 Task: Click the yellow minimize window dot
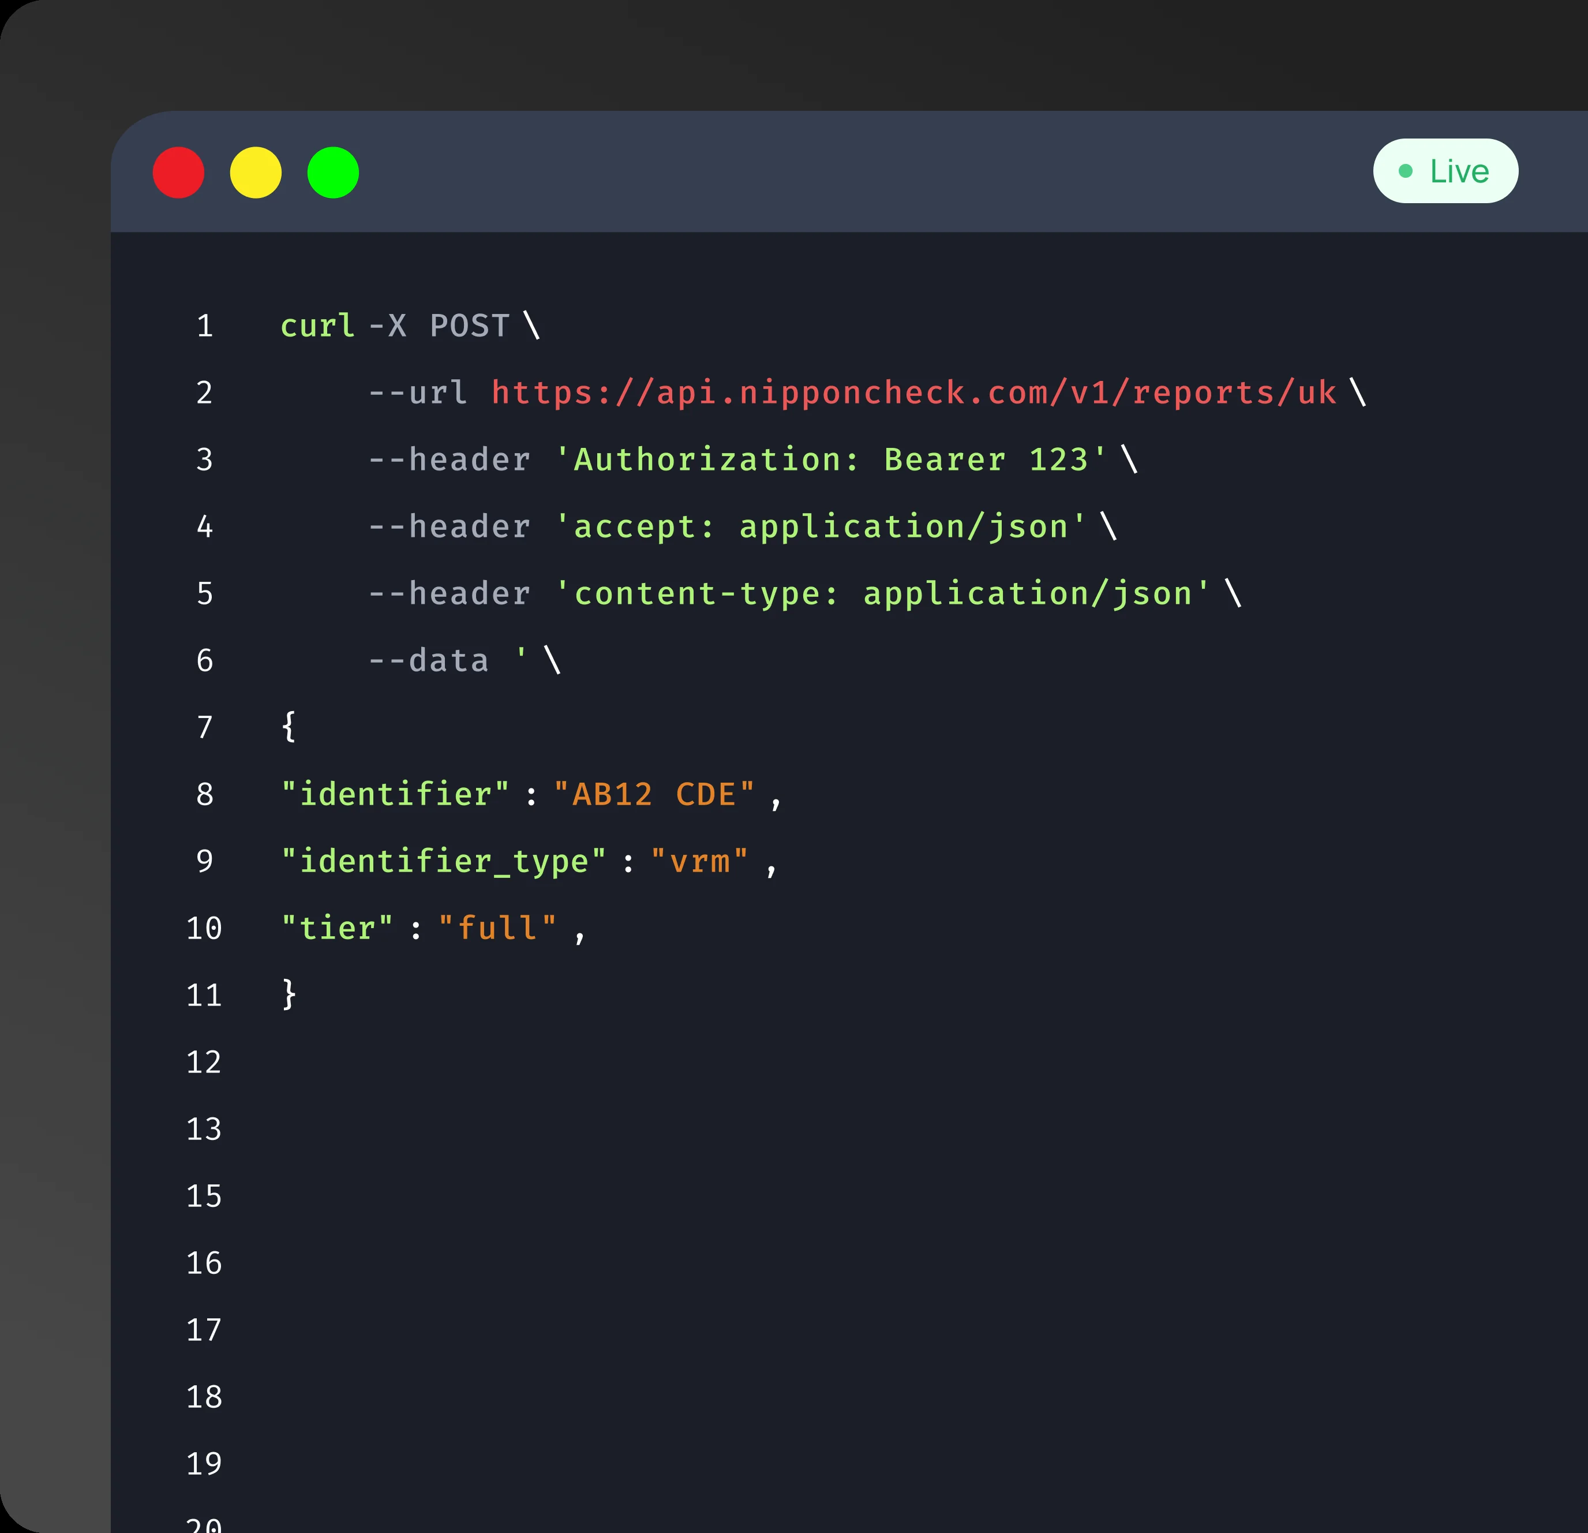(x=256, y=173)
